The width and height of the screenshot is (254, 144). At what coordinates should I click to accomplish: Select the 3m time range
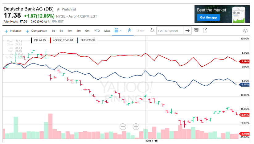click(79, 31)
